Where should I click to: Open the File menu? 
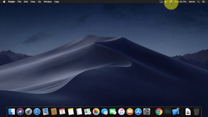pos(19,2)
